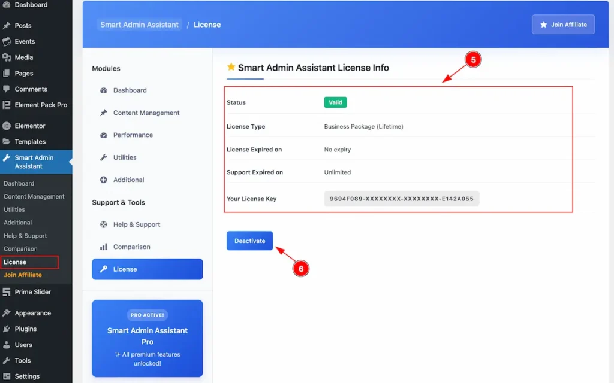Click the Templates folder icon
Screen dimensions: 614x383
[x=6, y=141]
